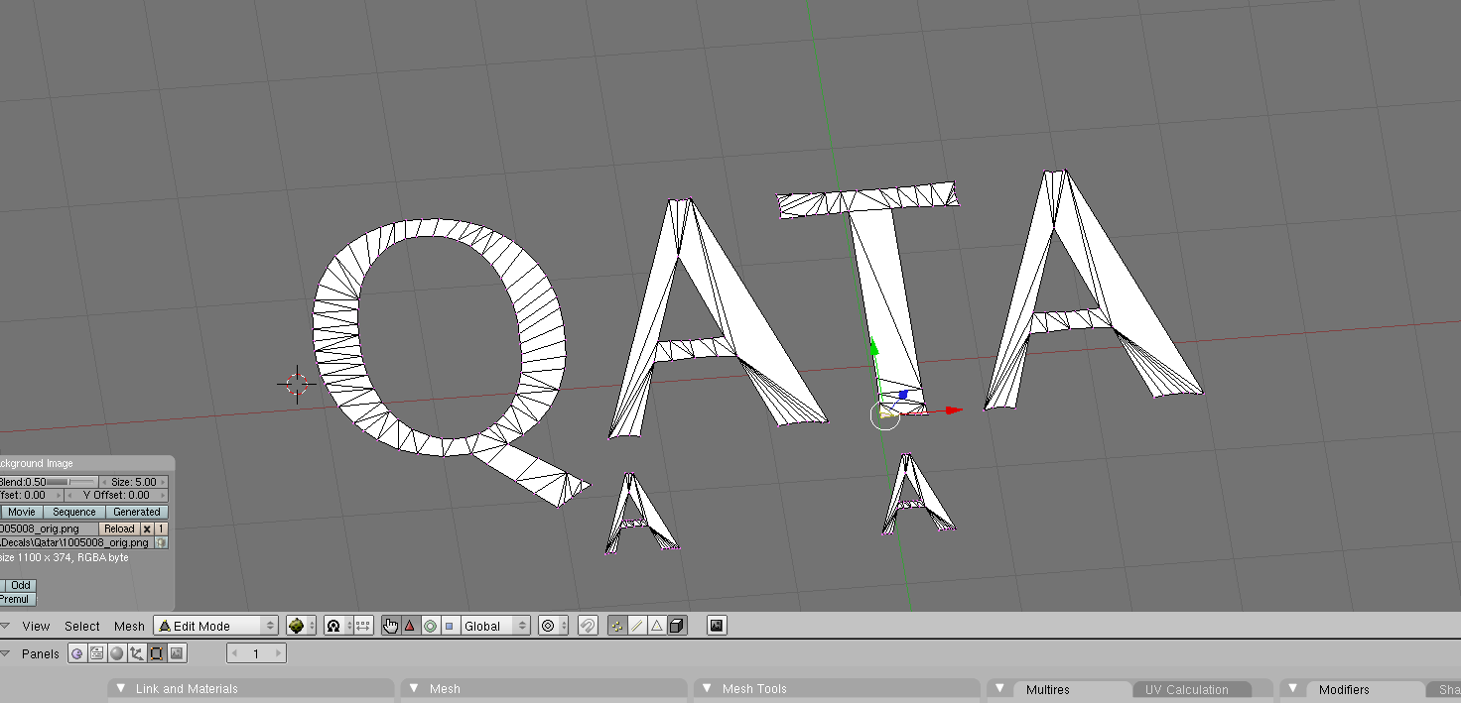The height and width of the screenshot is (703, 1461).
Task: Click the green Y-axis manipulator arrow
Action: [874, 347]
